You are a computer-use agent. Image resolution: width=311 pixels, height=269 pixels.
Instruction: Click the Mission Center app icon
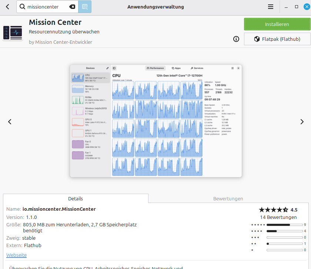pyautogui.click(x=13, y=32)
